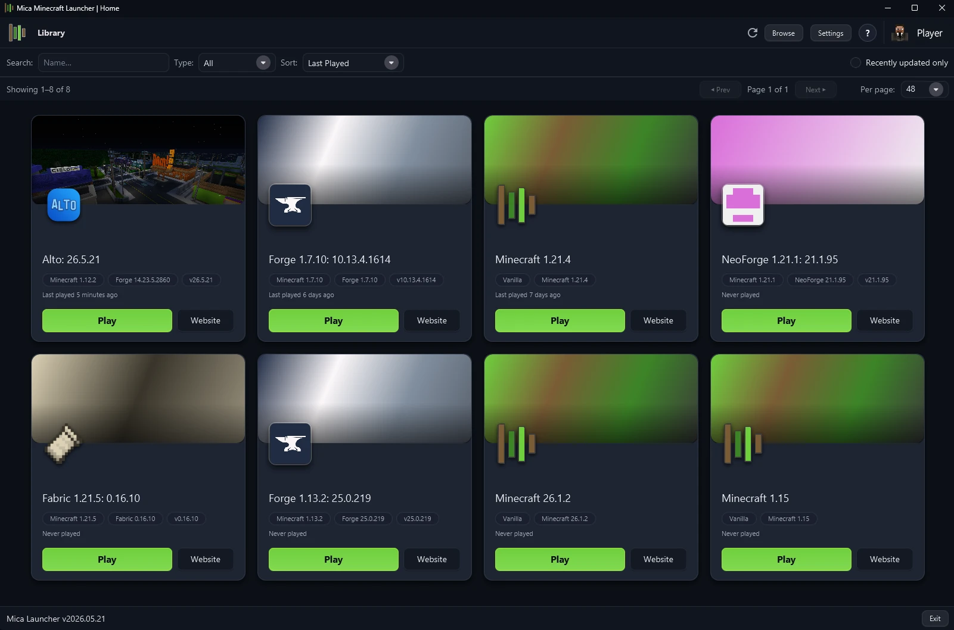The image size is (954, 630).
Task: Go to the Library section
Action: tap(51, 33)
